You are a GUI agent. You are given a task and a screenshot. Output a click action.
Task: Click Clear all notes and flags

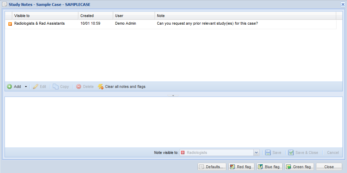(122, 86)
